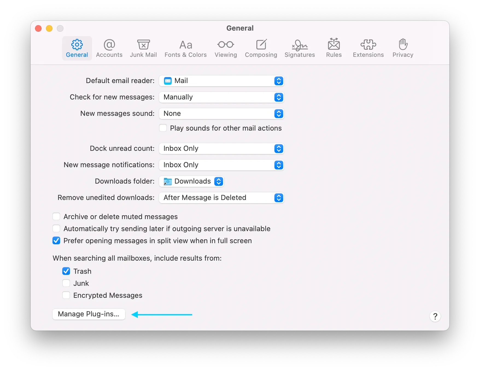This screenshot has width=480, height=371.
Task: Open help with the question mark button
Action: click(x=435, y=317)
